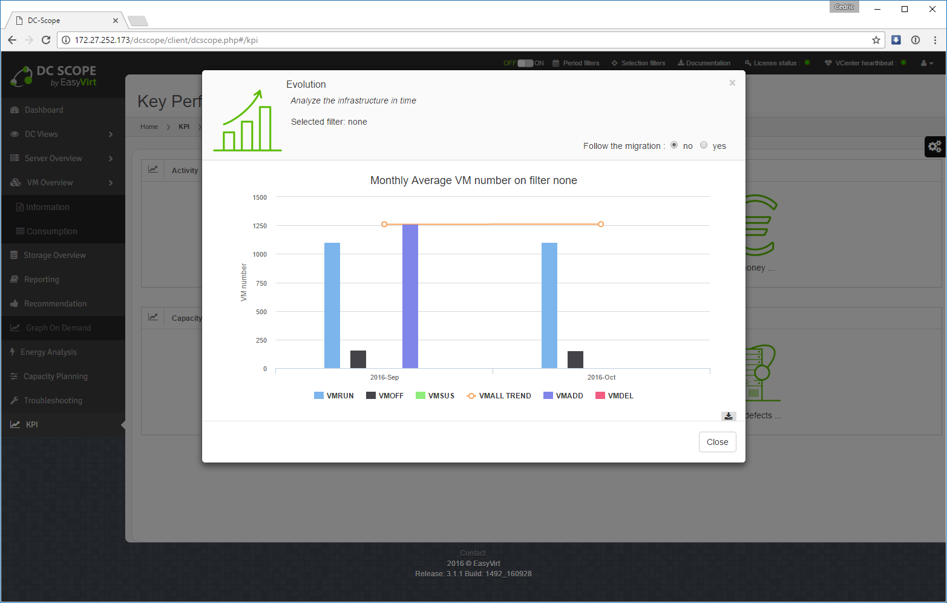Expand the VM Overview submenu
The image size is (947, 603).
(x=111, y=183)
